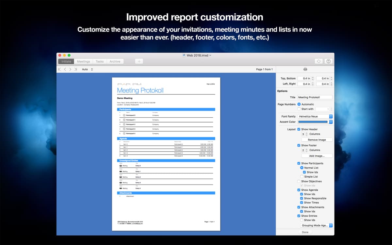Click the next page arrow
This screenshot has height=245, width=392.
coord(70,69)
